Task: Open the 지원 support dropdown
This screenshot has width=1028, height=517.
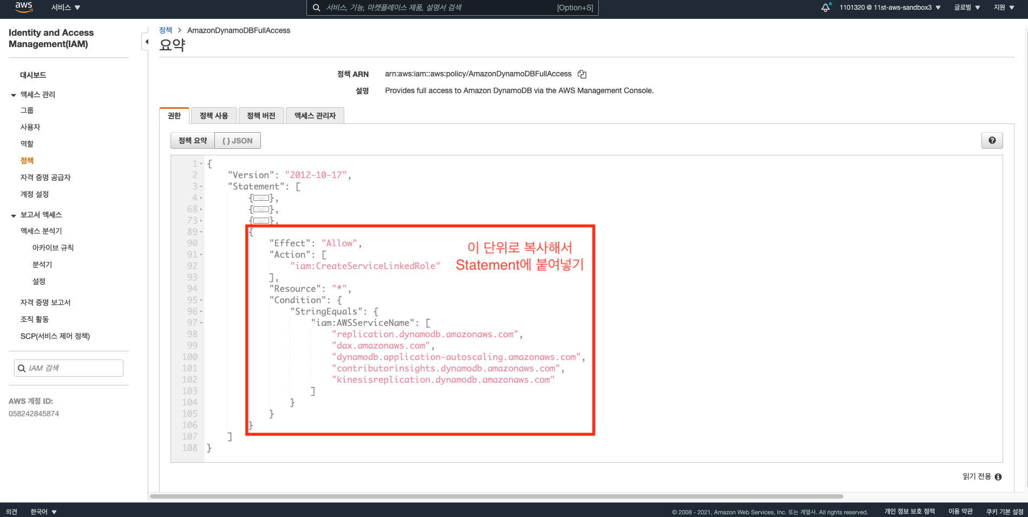Action: click(1004, 8)
